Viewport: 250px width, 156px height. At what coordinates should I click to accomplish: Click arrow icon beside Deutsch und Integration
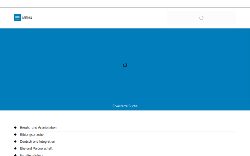tap(15, 141)
